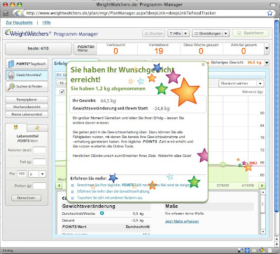Screen dimensions: 280x254
Task: Open link Tauschen Sie sich mit anderen Nutzern aus
Action: (110, 198)
